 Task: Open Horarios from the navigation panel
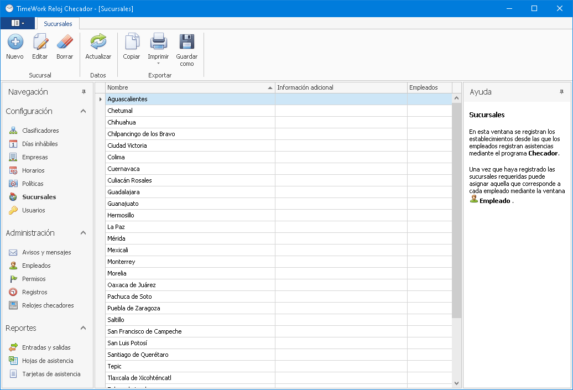click(x=33, y=170)
